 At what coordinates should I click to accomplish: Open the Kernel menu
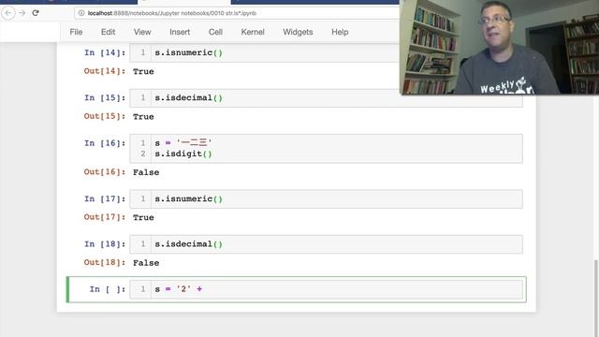pos(253,32)
